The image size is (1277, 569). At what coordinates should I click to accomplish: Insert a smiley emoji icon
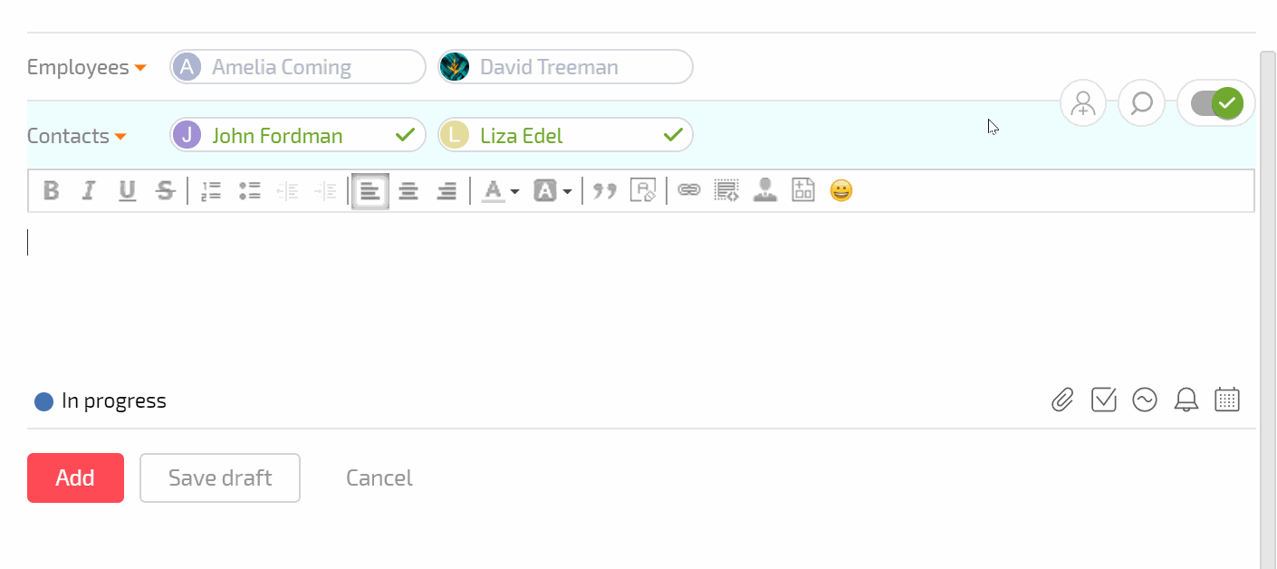pyautogui.click(x=841, y=190)
